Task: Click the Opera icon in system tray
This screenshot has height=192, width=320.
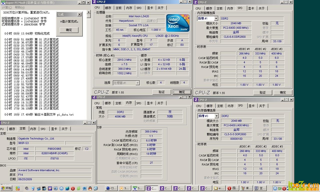Action: click(284, 188)
